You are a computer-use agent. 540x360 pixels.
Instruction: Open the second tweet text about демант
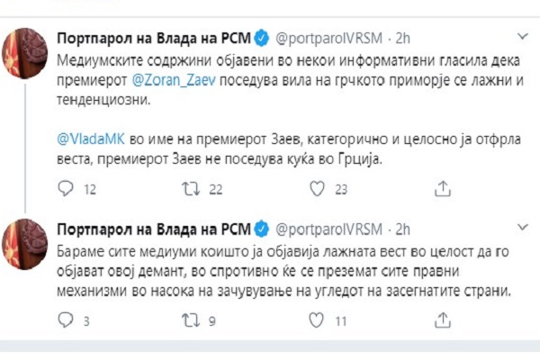[x=283, y=272]
